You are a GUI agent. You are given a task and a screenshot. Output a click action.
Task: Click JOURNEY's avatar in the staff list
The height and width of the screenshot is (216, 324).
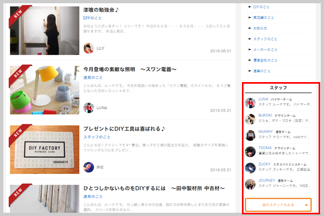tap(250, 184)
